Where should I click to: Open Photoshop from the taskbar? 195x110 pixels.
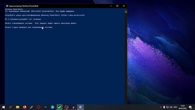45,107
